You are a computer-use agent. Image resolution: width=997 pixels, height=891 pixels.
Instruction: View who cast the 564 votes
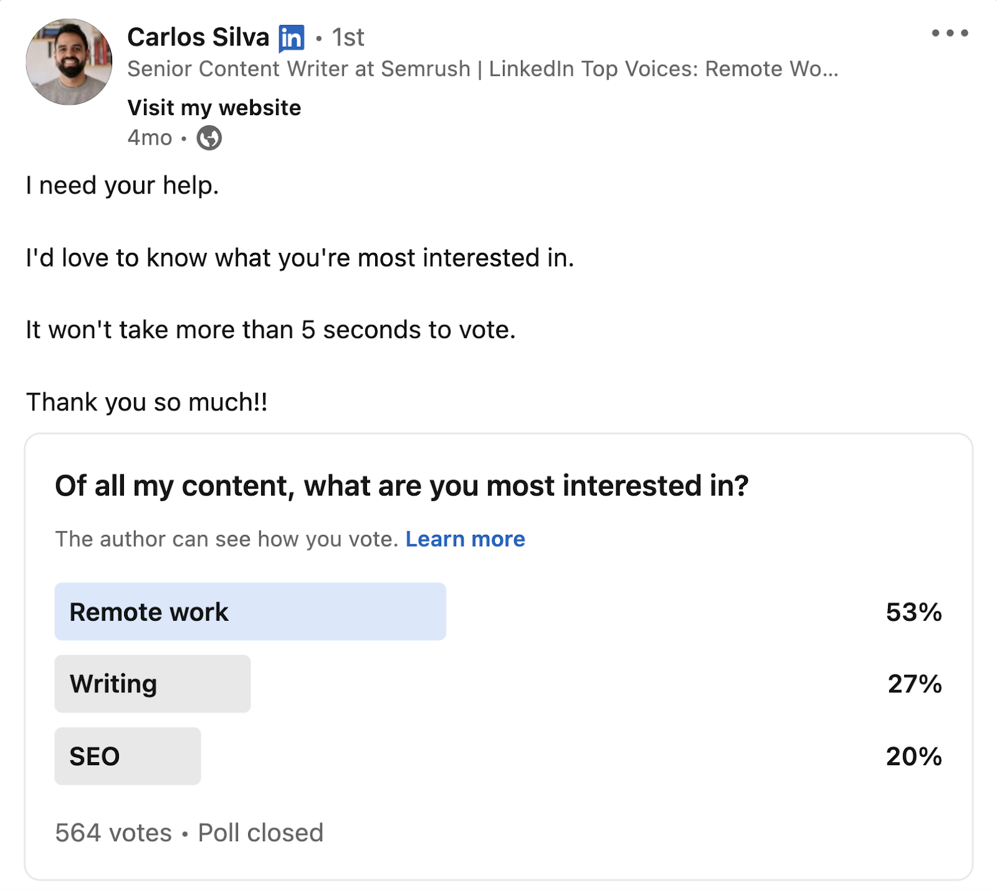(x=111, y=832)
